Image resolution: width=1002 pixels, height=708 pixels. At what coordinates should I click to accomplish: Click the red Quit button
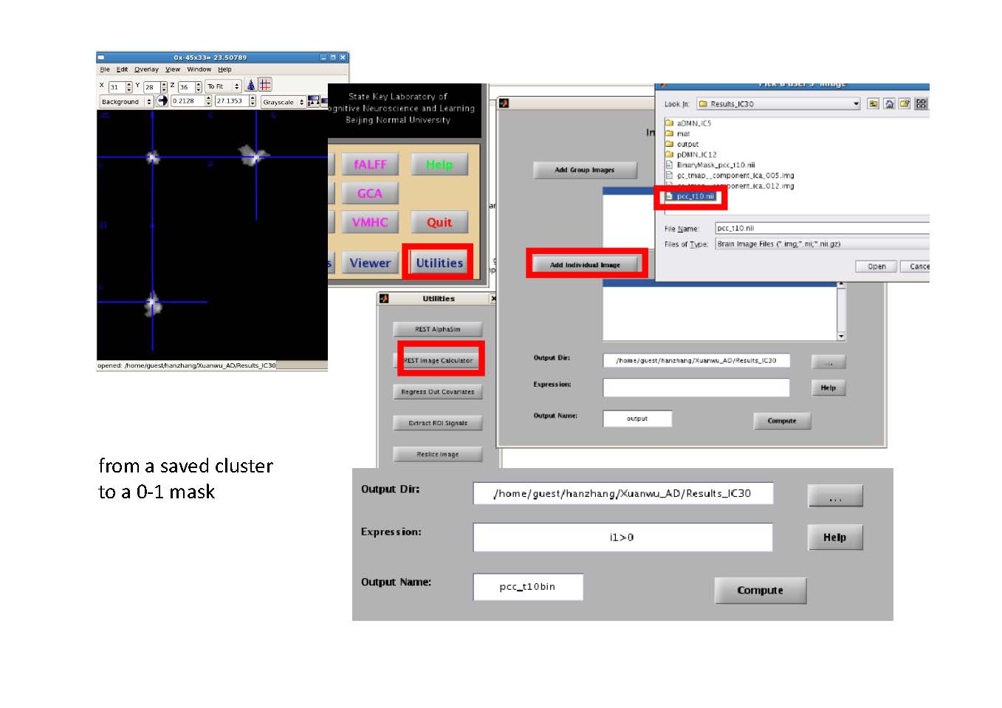pos(439,222)
